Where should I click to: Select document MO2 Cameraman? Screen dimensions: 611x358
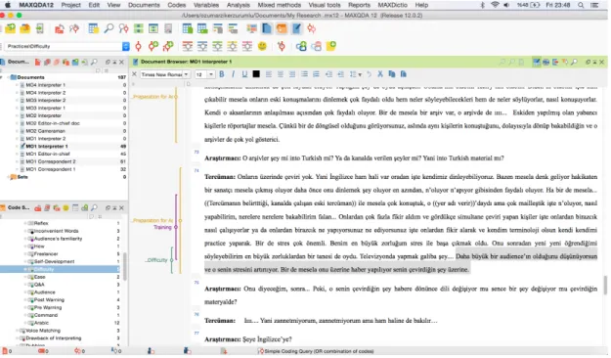pyautogui.click(x=46, y=131)
